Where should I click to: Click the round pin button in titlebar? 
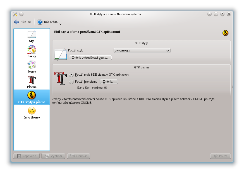(x=21, y=14)
